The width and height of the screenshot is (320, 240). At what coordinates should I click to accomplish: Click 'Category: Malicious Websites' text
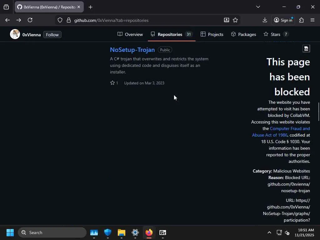click(x=281, y=171)
